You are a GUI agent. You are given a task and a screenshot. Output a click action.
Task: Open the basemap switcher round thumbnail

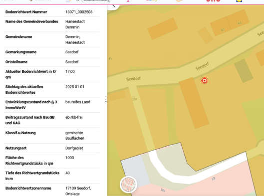click(128, 185)
